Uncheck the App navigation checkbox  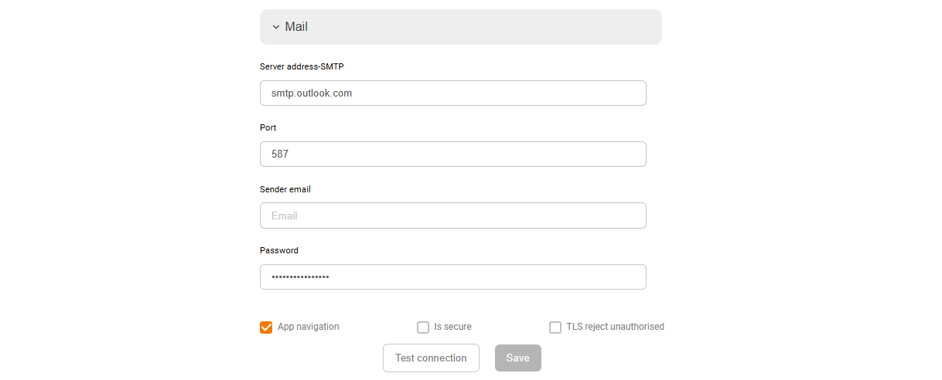[x=266, y=327]
